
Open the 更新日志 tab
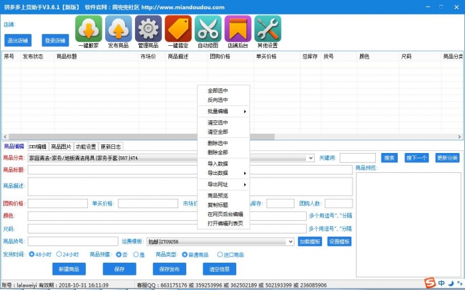point(110,146)
